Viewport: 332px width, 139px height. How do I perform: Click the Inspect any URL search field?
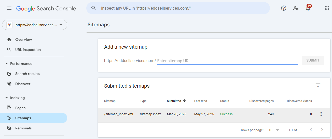click(178, 8)
